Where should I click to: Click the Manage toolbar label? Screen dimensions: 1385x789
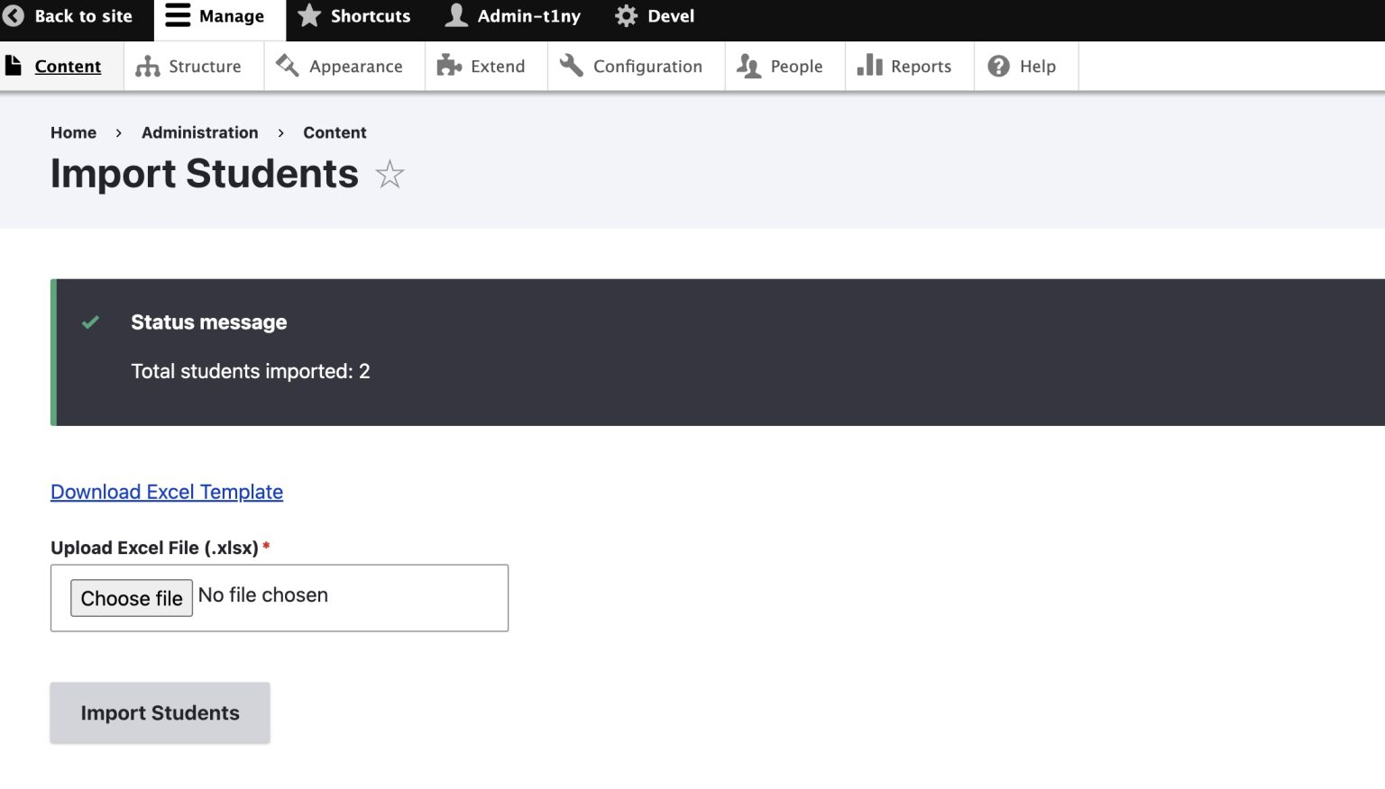[x=232, y=16]
